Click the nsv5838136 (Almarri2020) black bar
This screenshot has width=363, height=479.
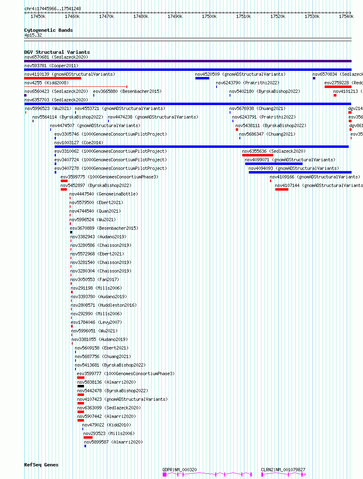click(x=81, y=386)
